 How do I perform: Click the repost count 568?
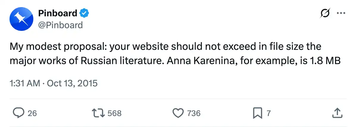point(114,113)
